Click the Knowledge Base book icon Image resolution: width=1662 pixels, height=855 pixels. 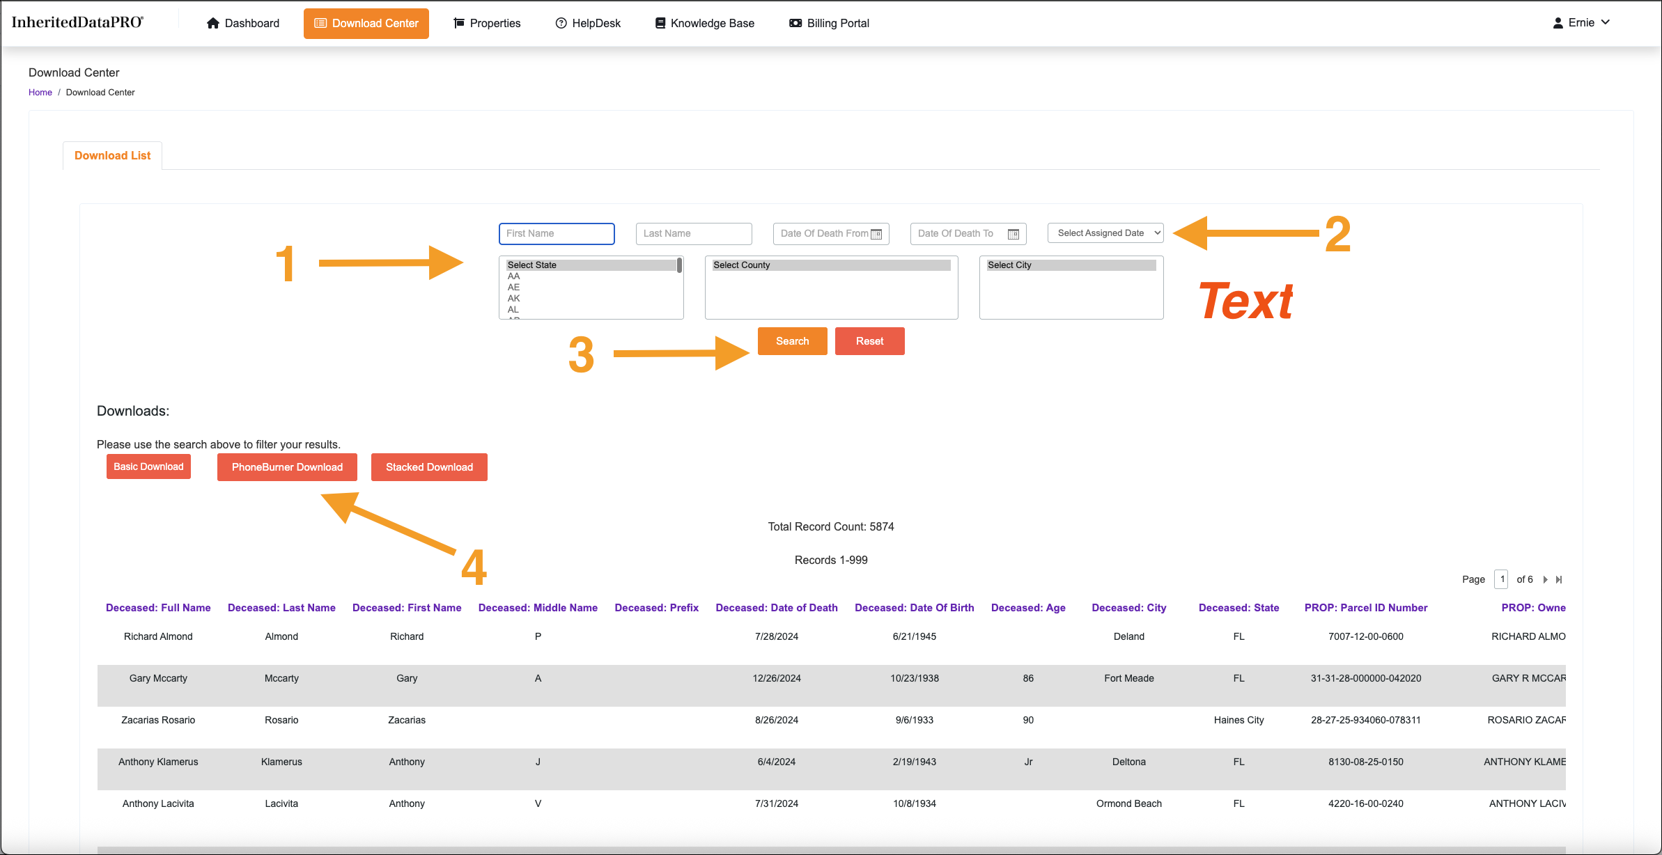pos(660,23)
